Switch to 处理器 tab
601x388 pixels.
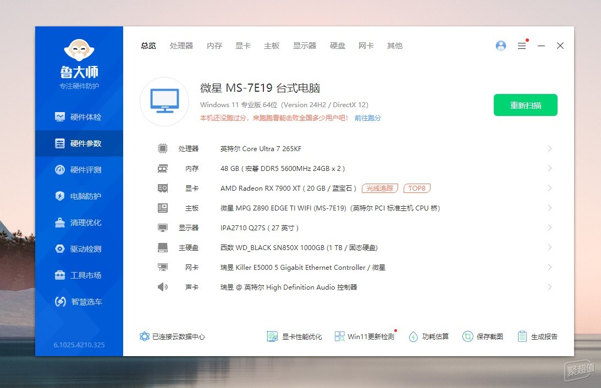coord(181,46)
